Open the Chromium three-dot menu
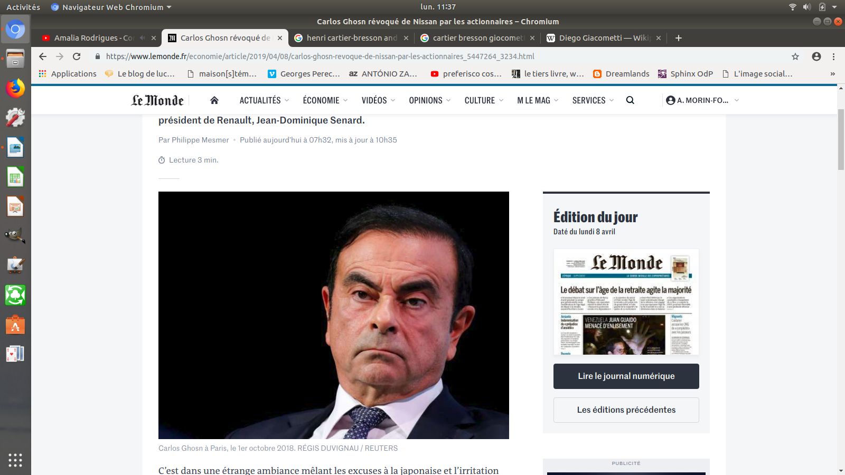Screen dimensions: 845x475 [833, 56]
